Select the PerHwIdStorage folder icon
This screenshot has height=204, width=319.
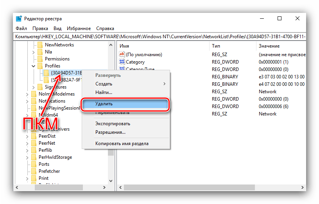pos(34,157)
